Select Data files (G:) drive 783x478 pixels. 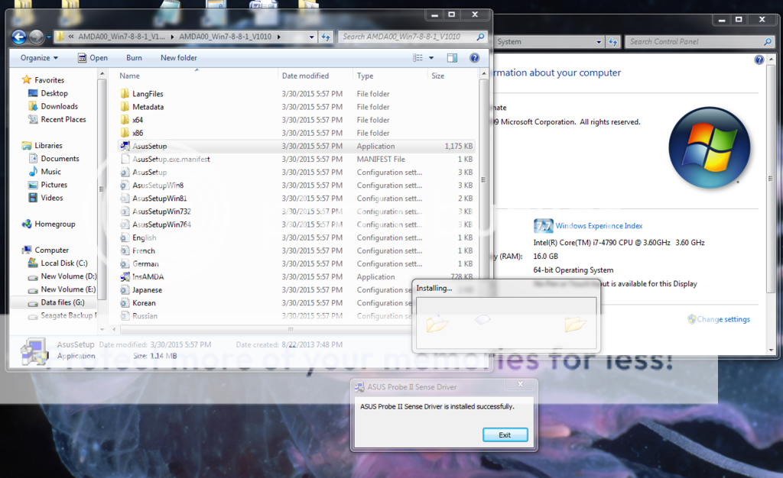[62, 302]
